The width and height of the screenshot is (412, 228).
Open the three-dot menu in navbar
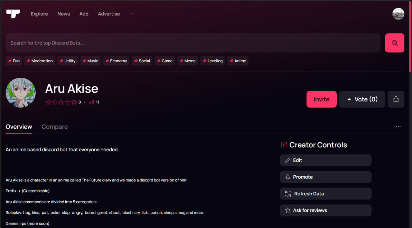point(131,14)
